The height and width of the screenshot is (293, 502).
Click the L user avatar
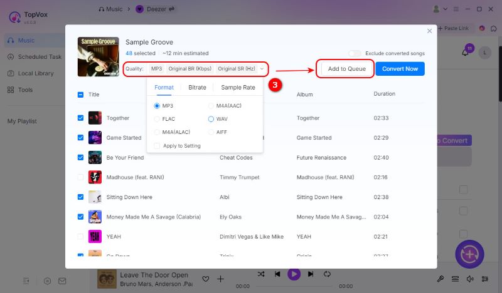484,53
